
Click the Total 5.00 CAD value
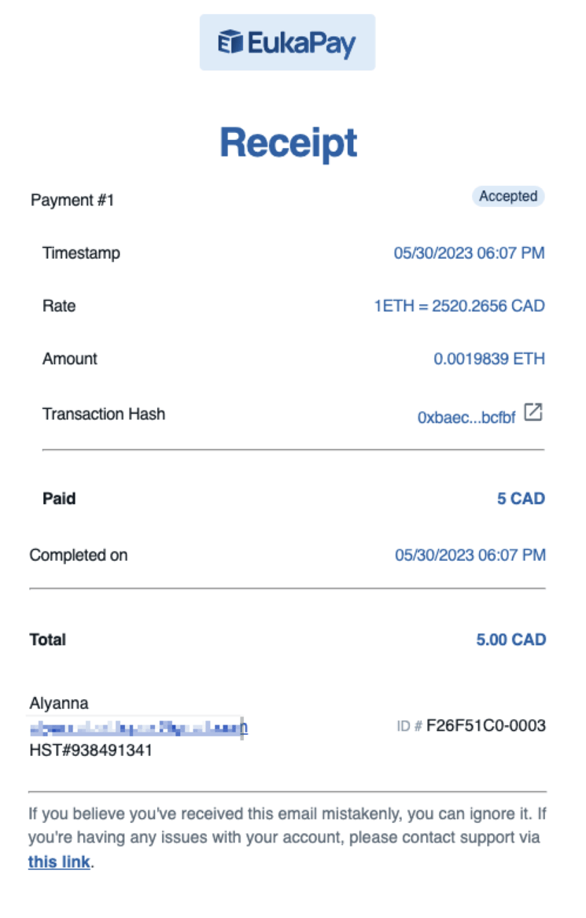(510, 640)
